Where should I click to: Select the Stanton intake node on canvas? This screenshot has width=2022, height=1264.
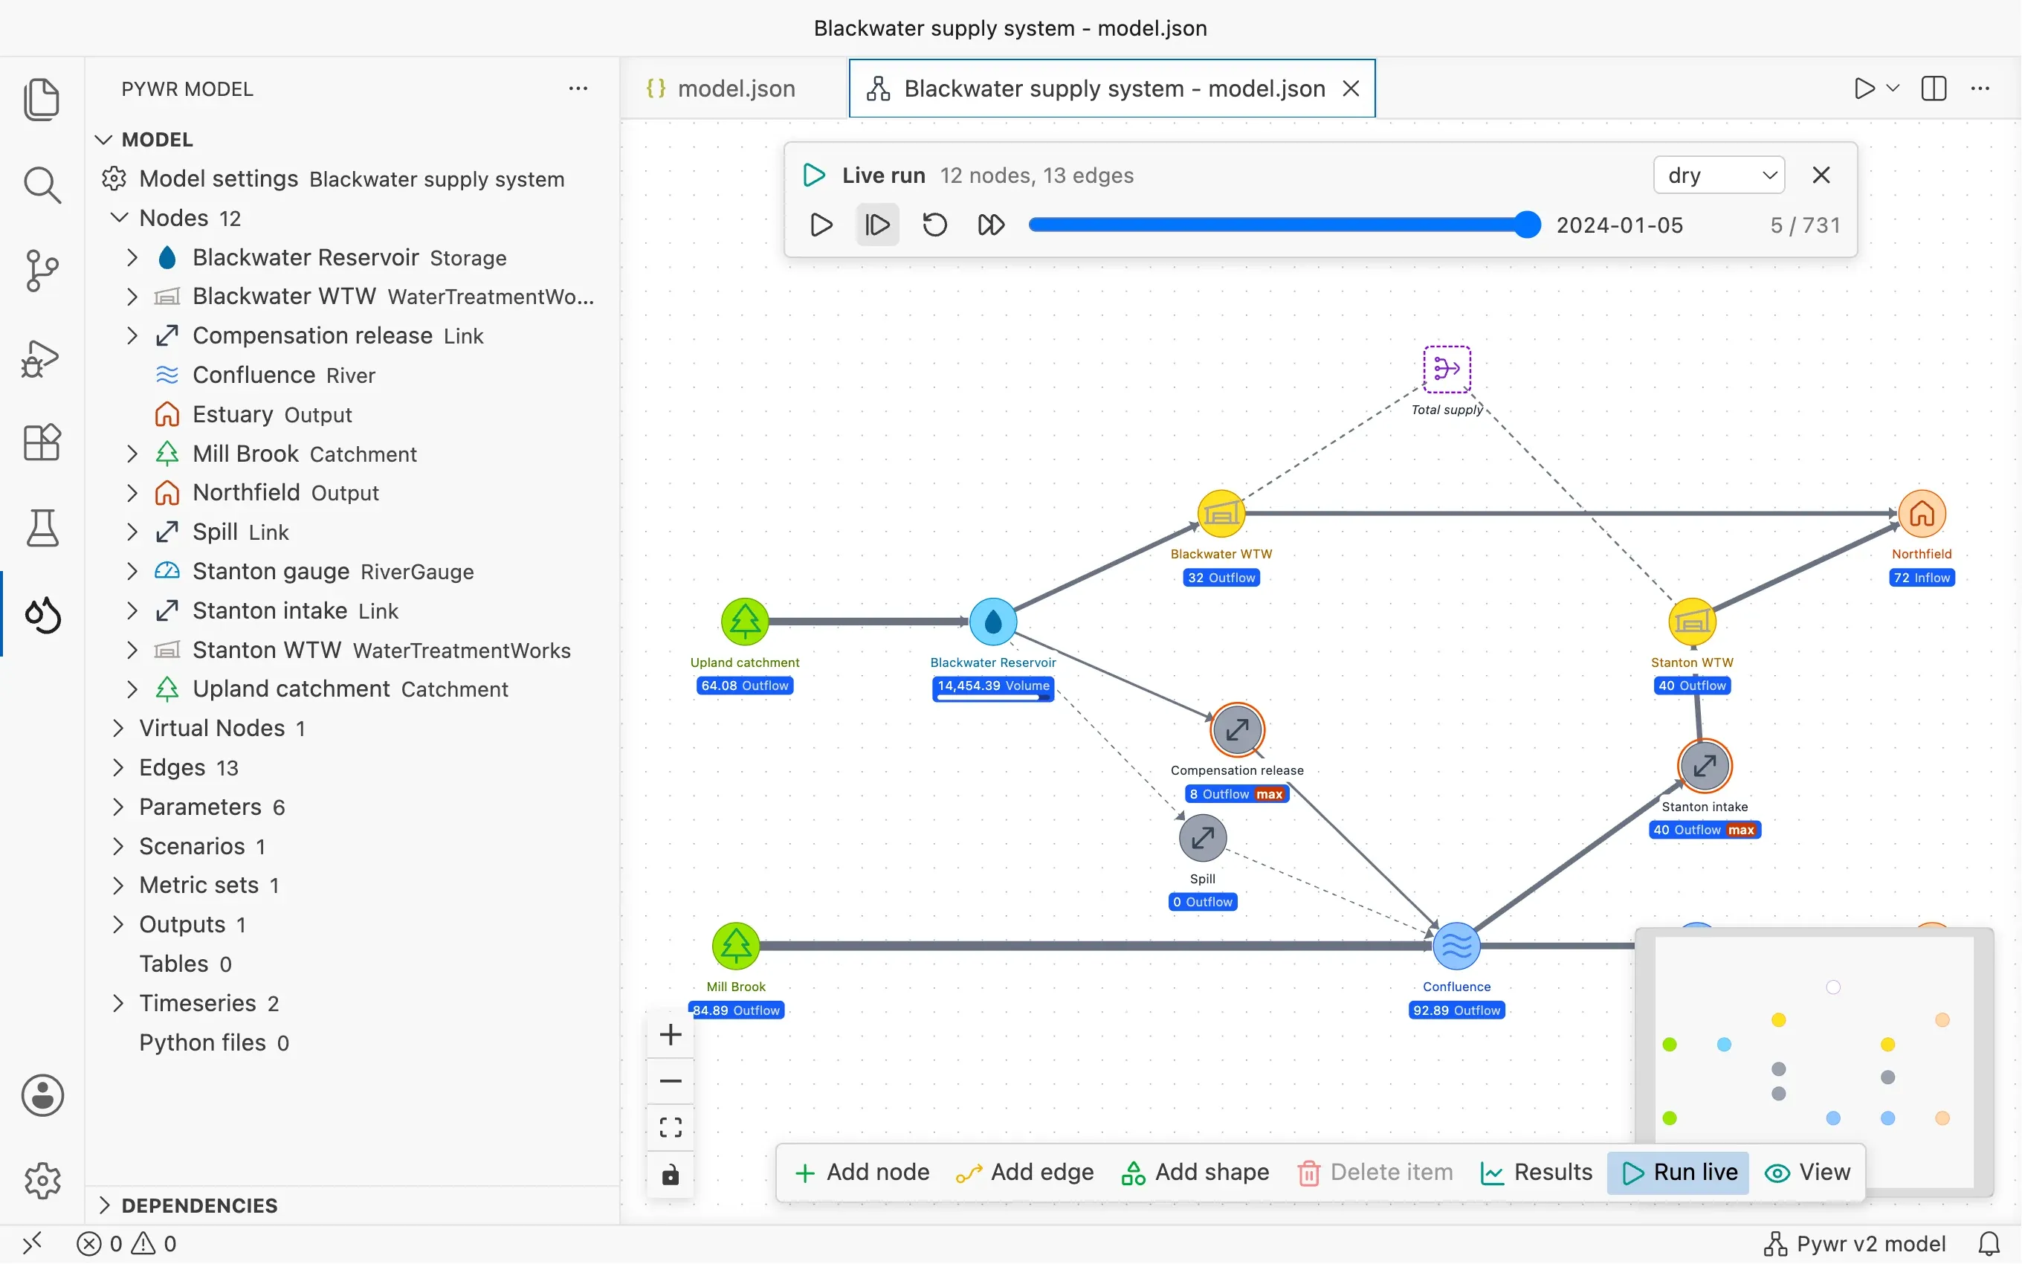[x=1705, y=765]
